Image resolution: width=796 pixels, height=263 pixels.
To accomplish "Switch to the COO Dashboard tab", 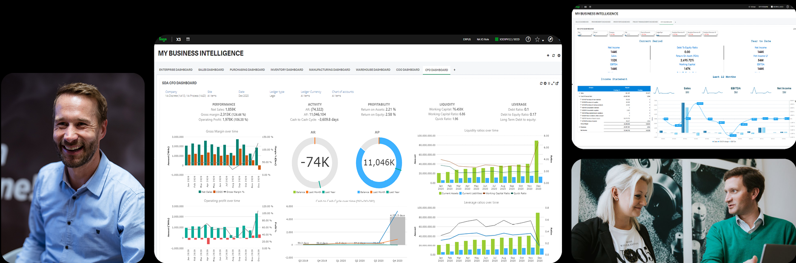I will [x=408, y=70].
